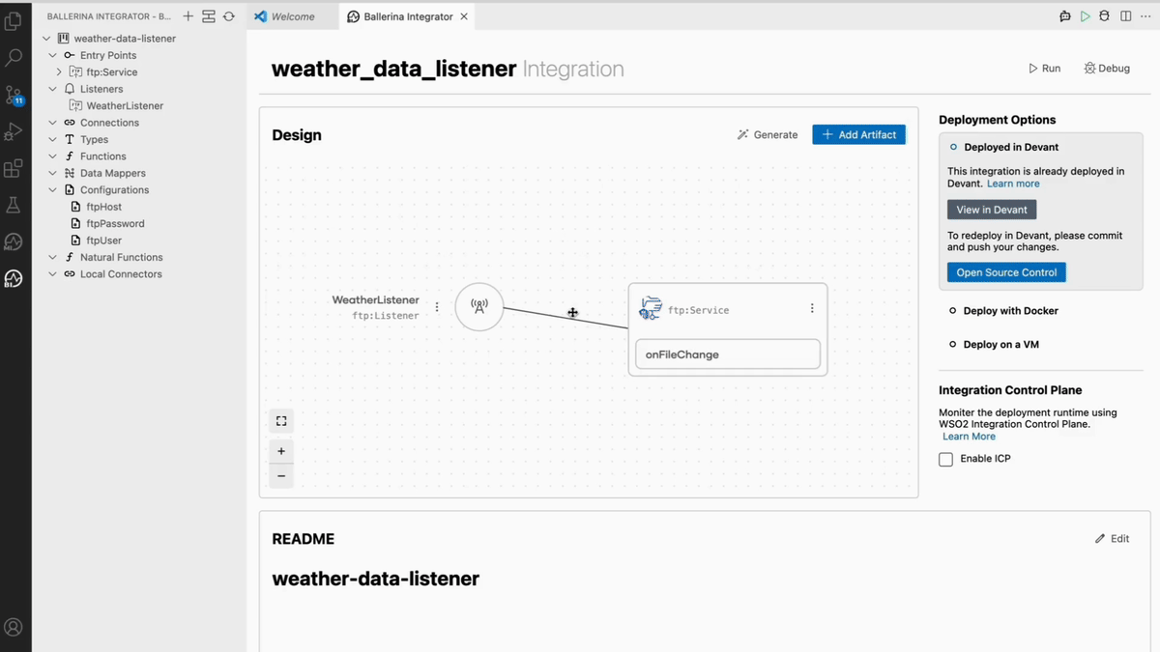
Task: Switch to the Ballerina Integrator tab
Action: pos(408,16)
